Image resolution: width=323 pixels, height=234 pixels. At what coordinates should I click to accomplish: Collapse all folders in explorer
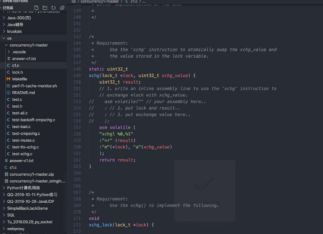62,8
